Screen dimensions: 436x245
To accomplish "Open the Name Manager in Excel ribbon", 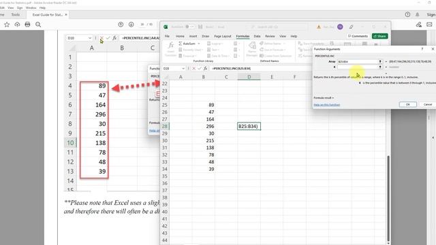I will point(252,49).
